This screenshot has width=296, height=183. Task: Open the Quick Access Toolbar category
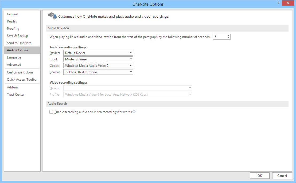22,80
